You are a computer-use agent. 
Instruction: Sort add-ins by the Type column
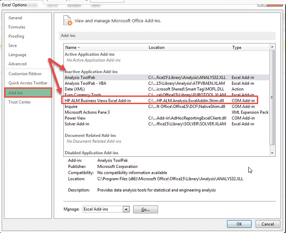point(250,48)
